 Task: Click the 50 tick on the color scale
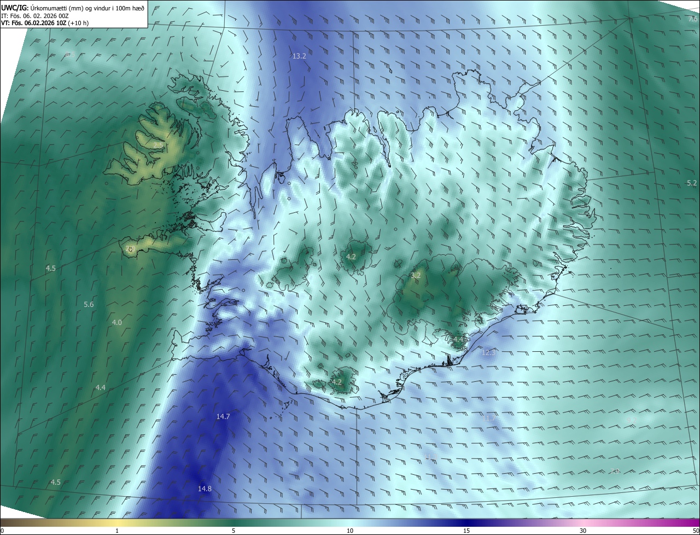(696, 531)
